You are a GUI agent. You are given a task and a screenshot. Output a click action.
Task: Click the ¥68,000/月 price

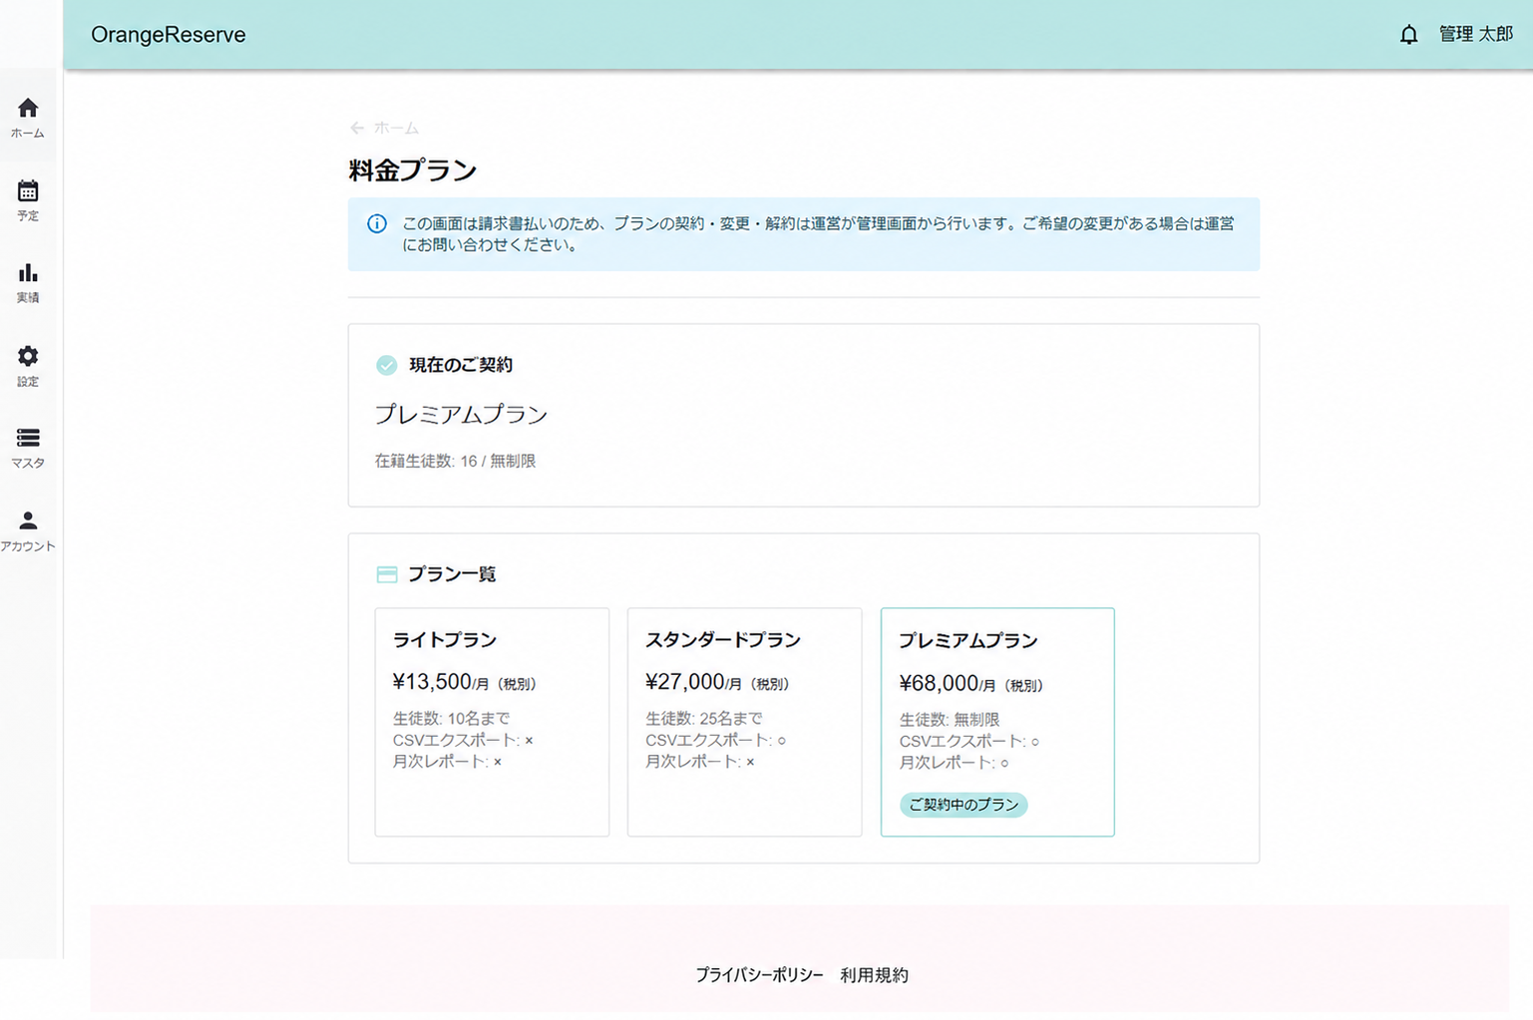tap(970, 684)
